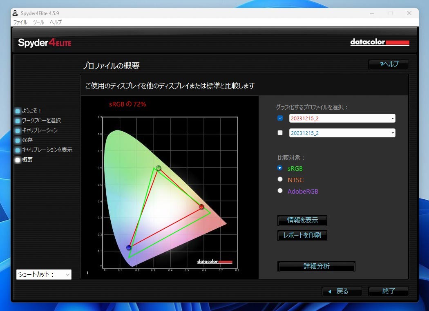The height and width of the screenshot is (311, 429).
Task: Minimize the Spyder4Elite window
Action: click(372, 13)
